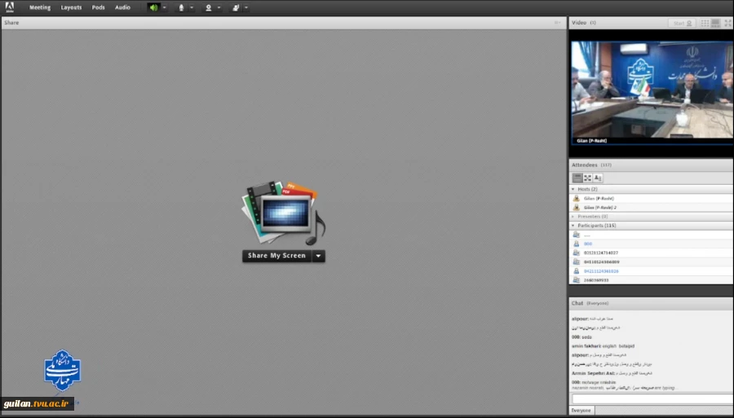Maximize the Video pod to full screen
The height and width of the screenshot is (418, 734).
727,23
